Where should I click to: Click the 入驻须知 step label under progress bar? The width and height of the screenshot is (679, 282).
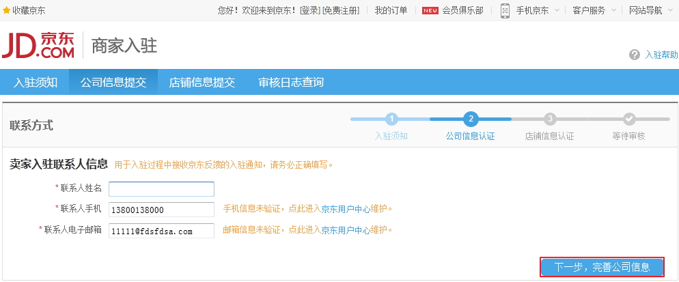[x=391, y=136]
